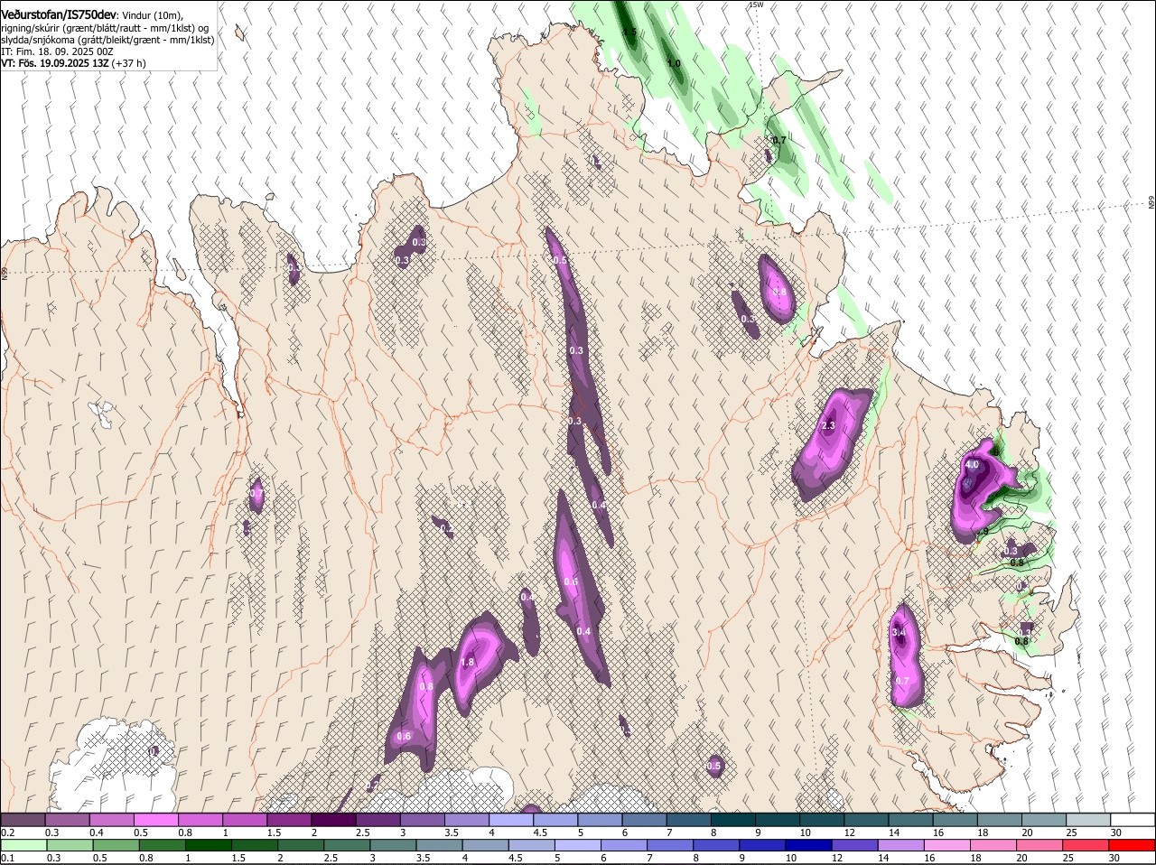Select the 12 swatch in upper legend row
The width and height of the screenshot is (1156, 865).
(867, 819)
